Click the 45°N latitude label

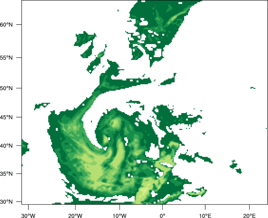pyautogui.click(x=6, y=117)
